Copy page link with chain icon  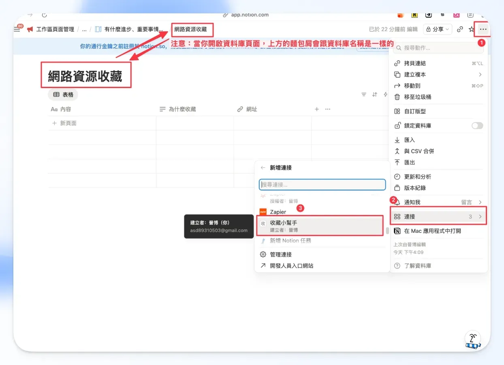pos(460,29)
